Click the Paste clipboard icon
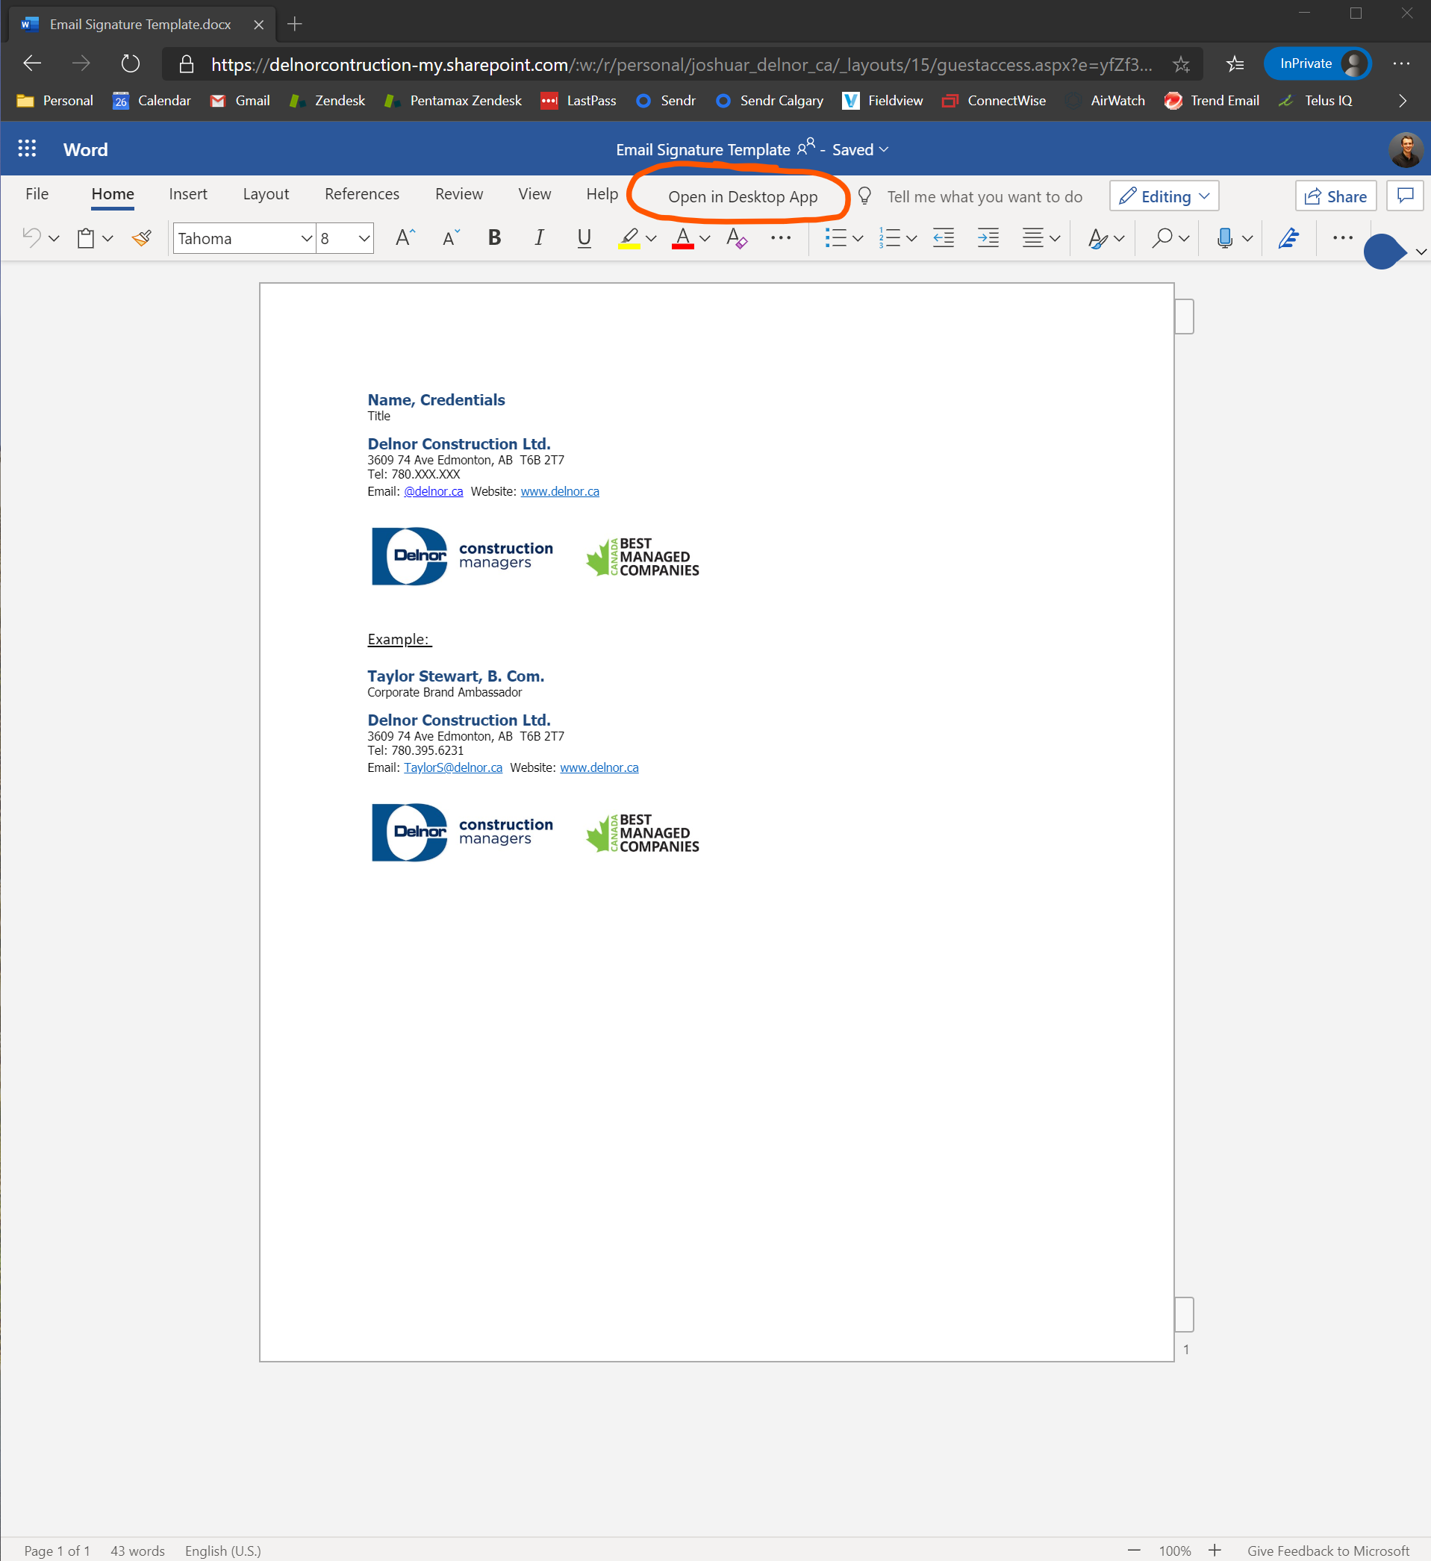Image resolution: width=1431 pixels, height=1561 pixels. (86, 237)
